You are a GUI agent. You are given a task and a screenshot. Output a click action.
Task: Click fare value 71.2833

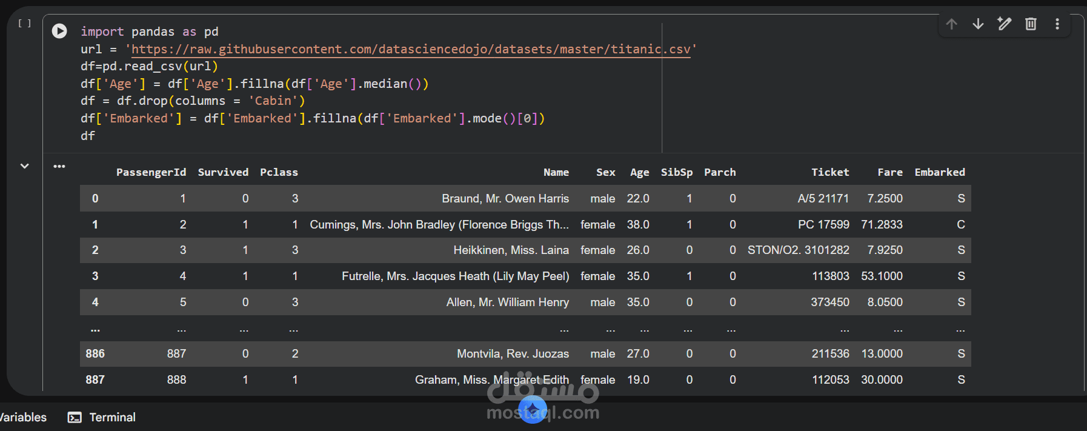(x=882, y=224)
